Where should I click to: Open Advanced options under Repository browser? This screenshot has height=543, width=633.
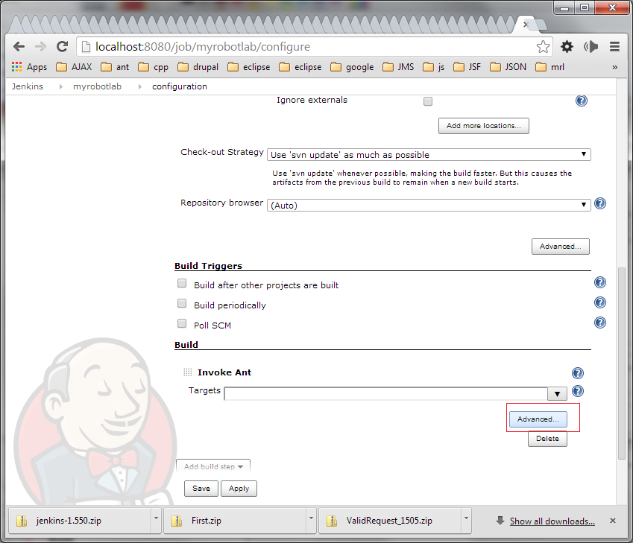[561, 247]
